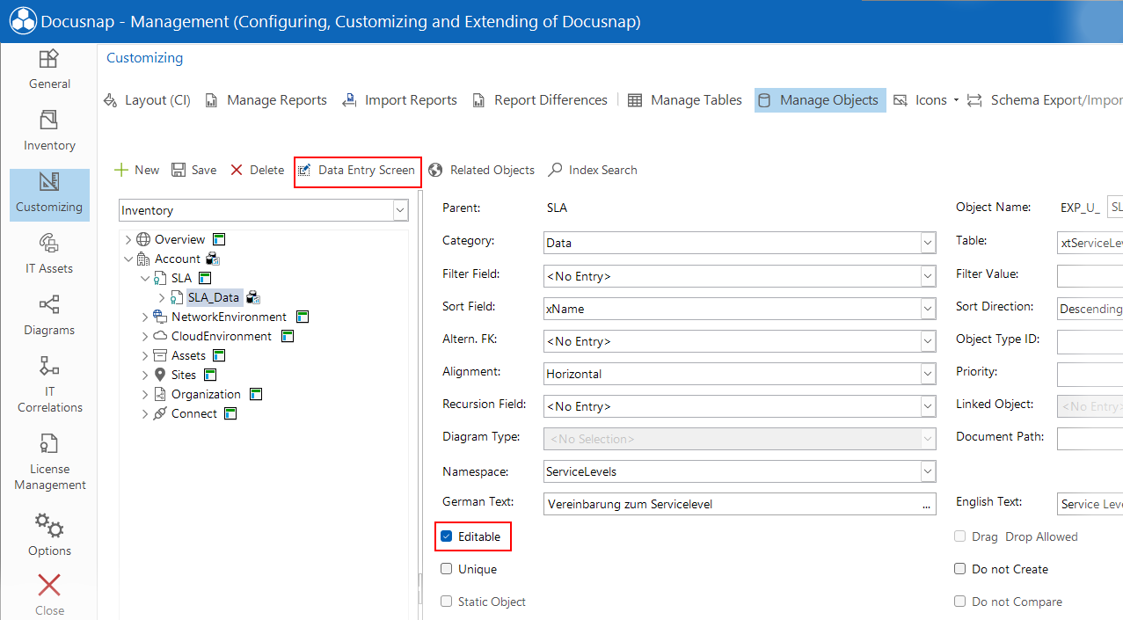1123x620 pixels.
Task: Expand the Sites tree node
Action: point(144,375)
